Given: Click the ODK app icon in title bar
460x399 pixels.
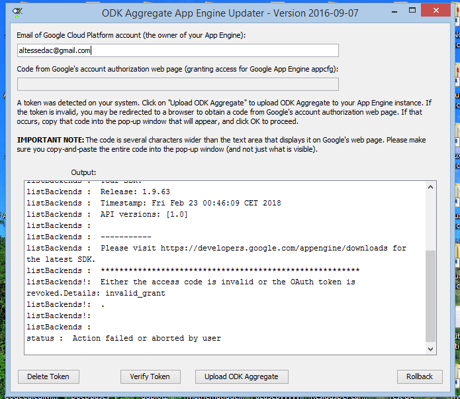Looking at the screenshot, I should coord(17,12).
